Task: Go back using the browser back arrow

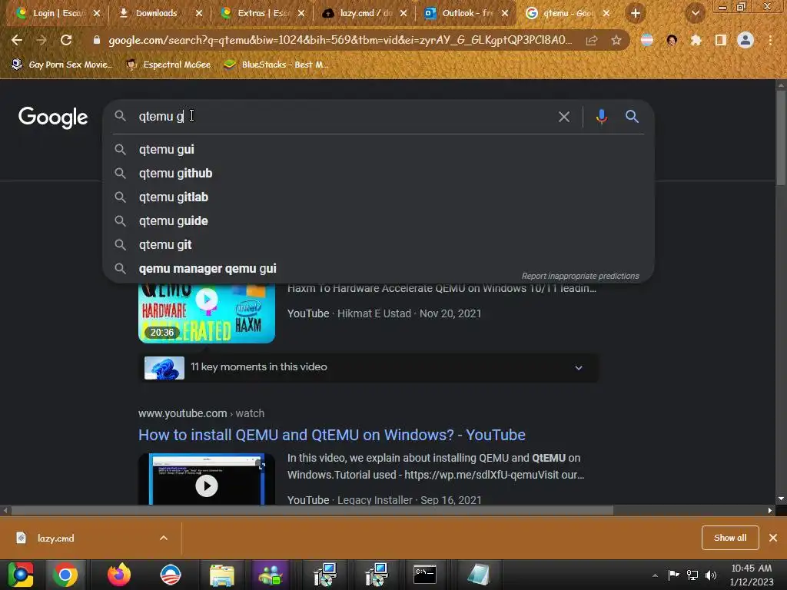Action: [17, 40]
